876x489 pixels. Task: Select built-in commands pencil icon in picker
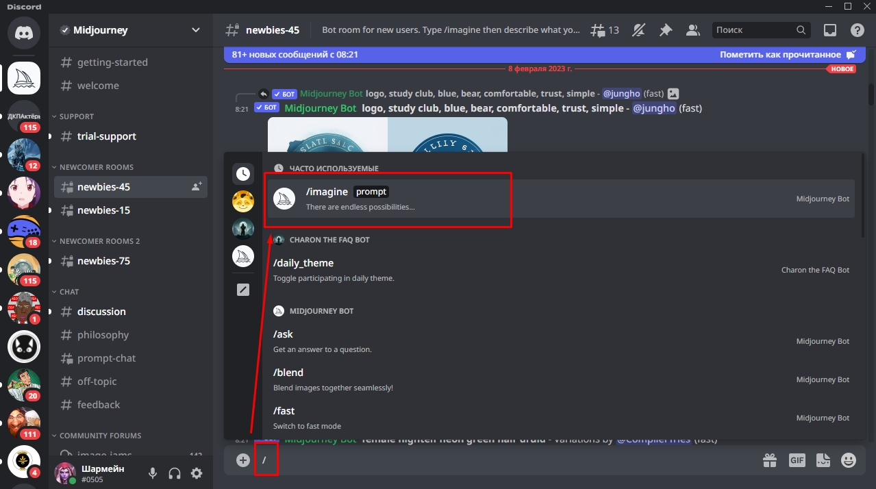(243, 290)
